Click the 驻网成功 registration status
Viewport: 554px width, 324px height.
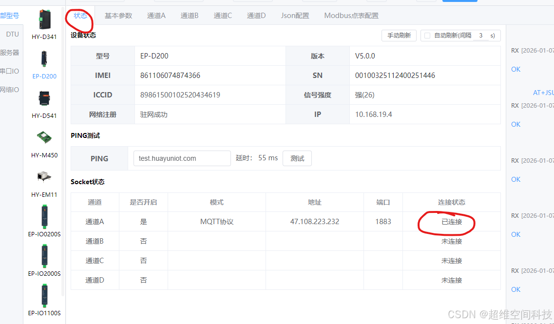[x=153, y=114]
